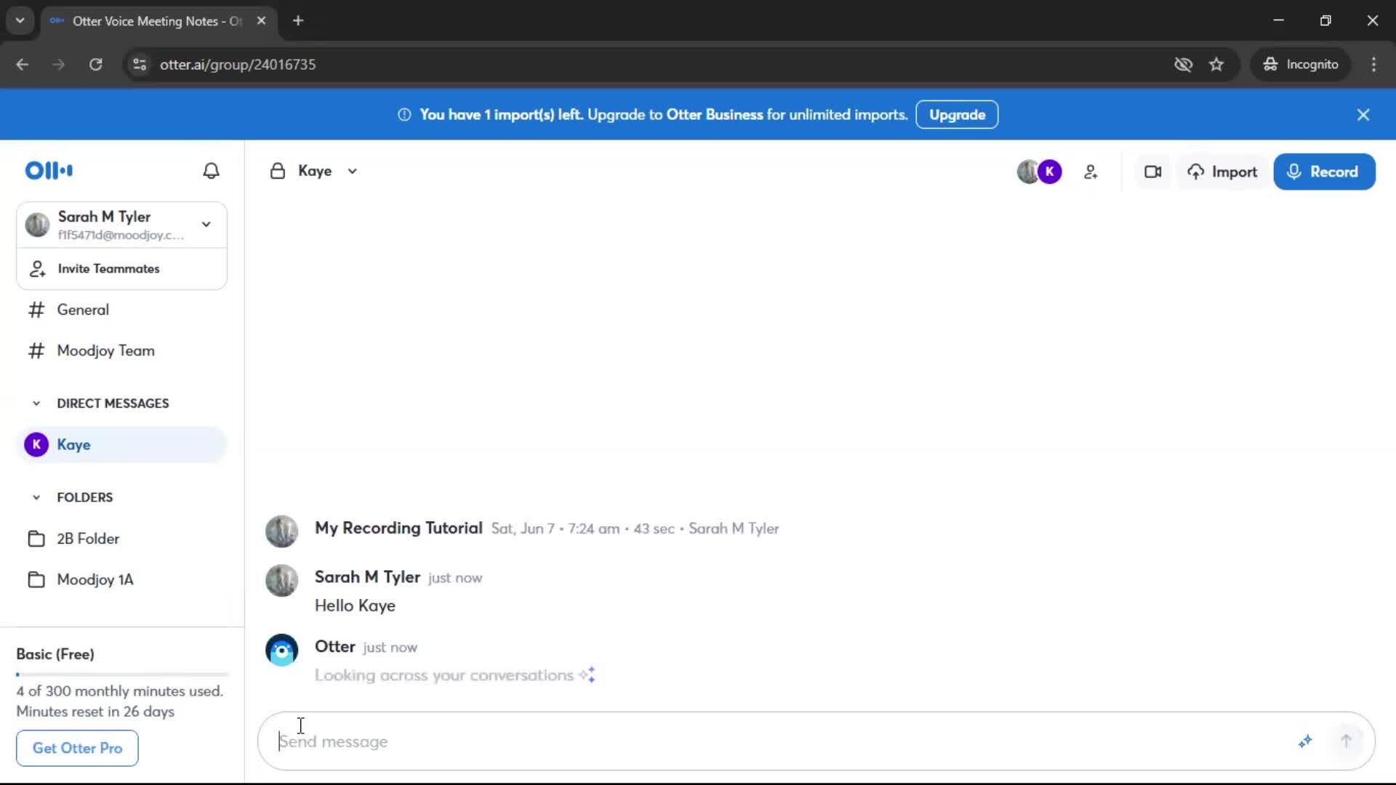1396x785 pixels.
Task: Click the Otter logo home icon
Action: [x=49, y=171]
